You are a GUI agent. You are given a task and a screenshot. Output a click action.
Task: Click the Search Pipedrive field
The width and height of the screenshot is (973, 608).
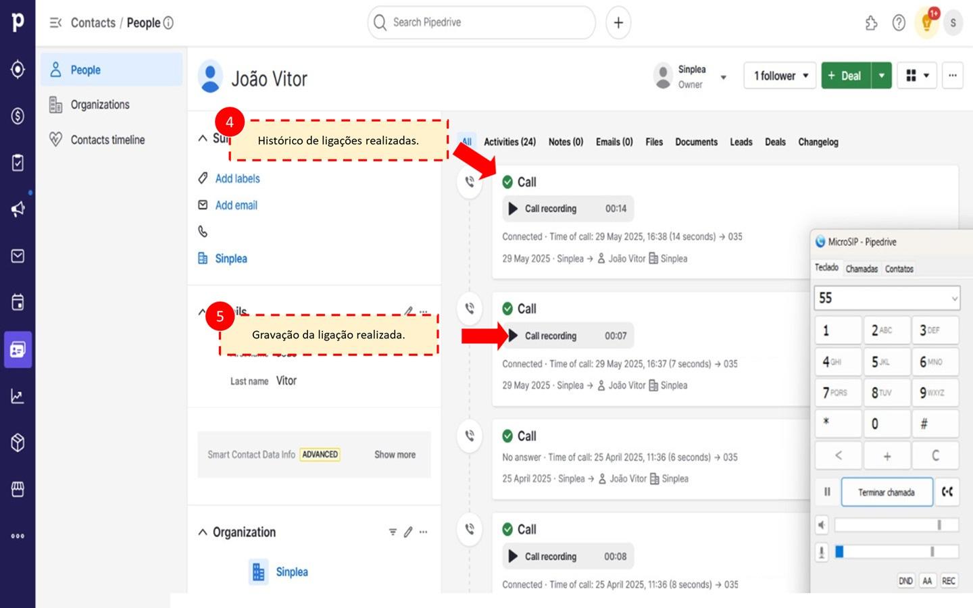click(x=481, y=23)
